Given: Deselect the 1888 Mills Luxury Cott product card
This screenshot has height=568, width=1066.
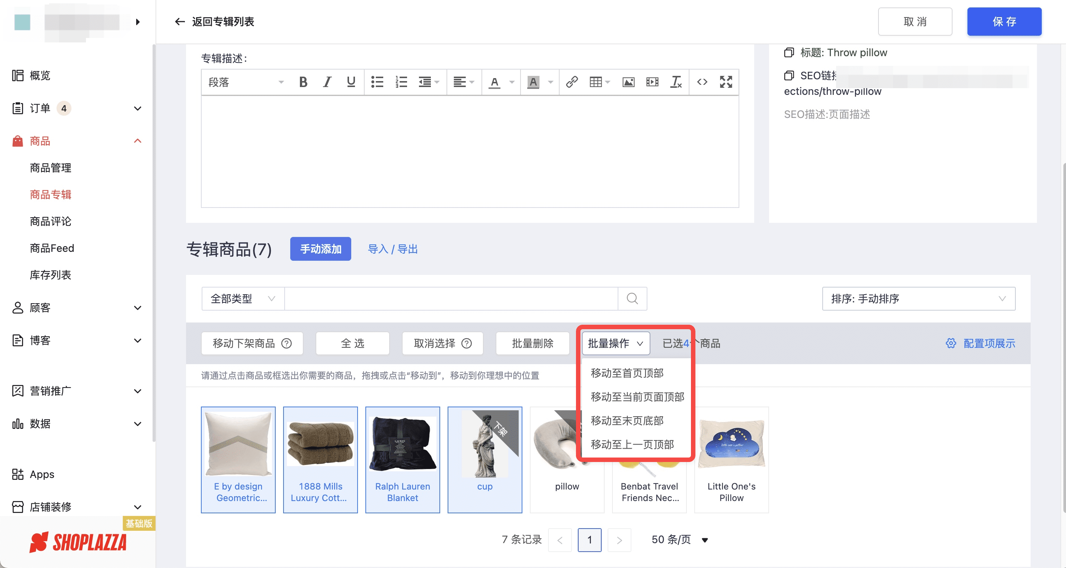Looking at the screenshot, I should (320, 460).
